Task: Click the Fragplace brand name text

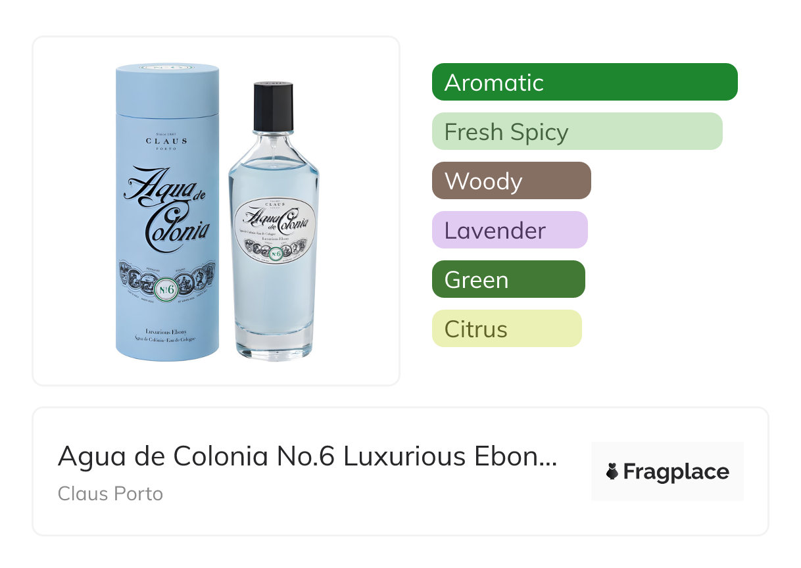Action: pyautogui.click(x=676, y=472)
